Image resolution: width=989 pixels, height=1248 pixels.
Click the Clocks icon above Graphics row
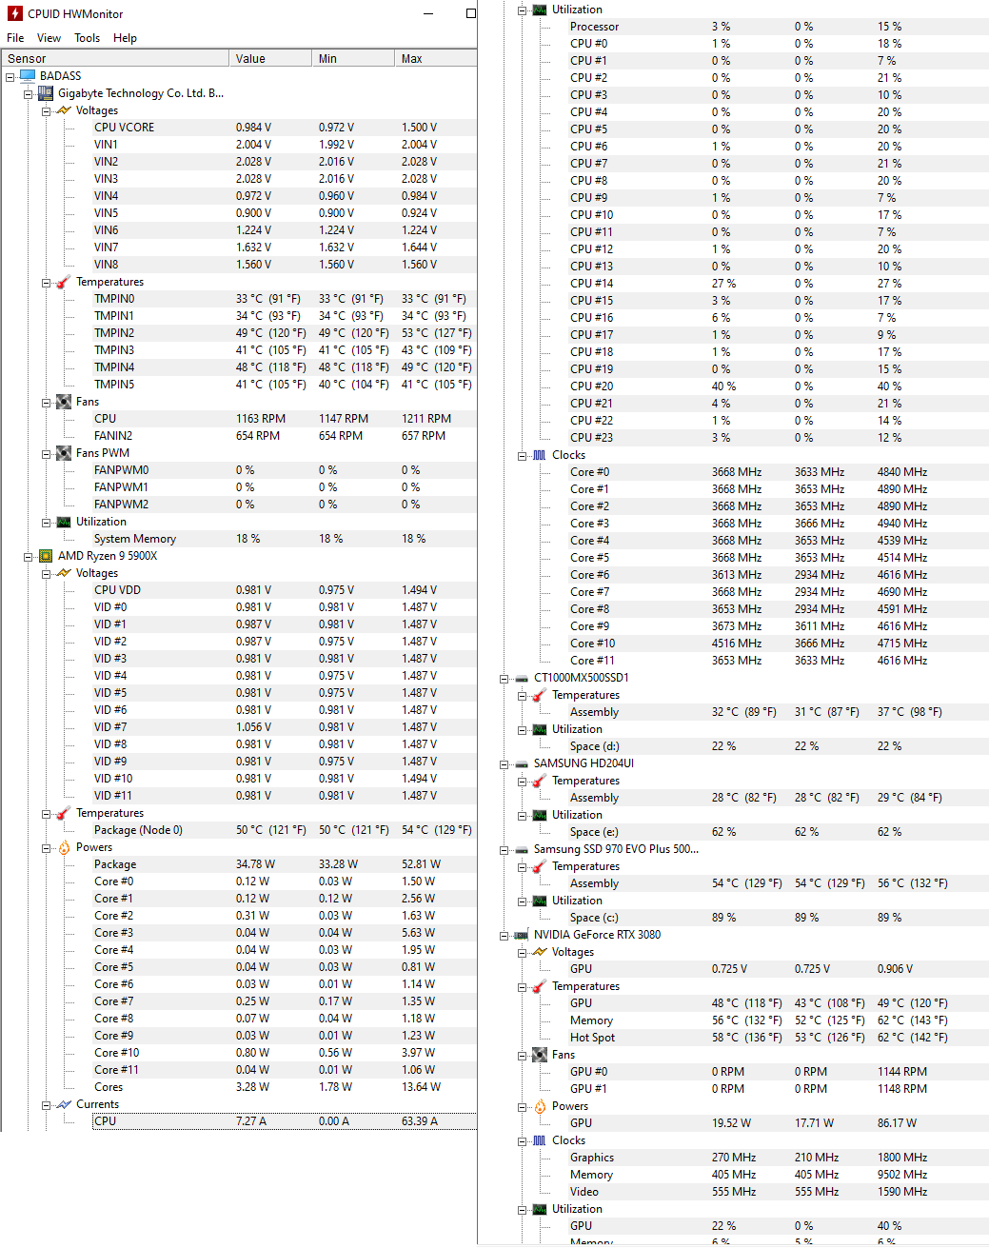tap(540, 1140)
